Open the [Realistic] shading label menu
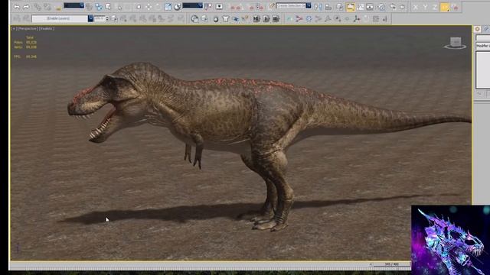 click(x=47, y=29)
